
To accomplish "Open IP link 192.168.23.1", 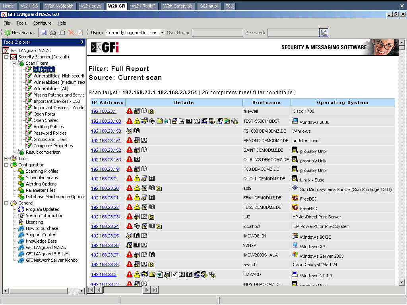I will pyautogui.click(x=104, y=111).
